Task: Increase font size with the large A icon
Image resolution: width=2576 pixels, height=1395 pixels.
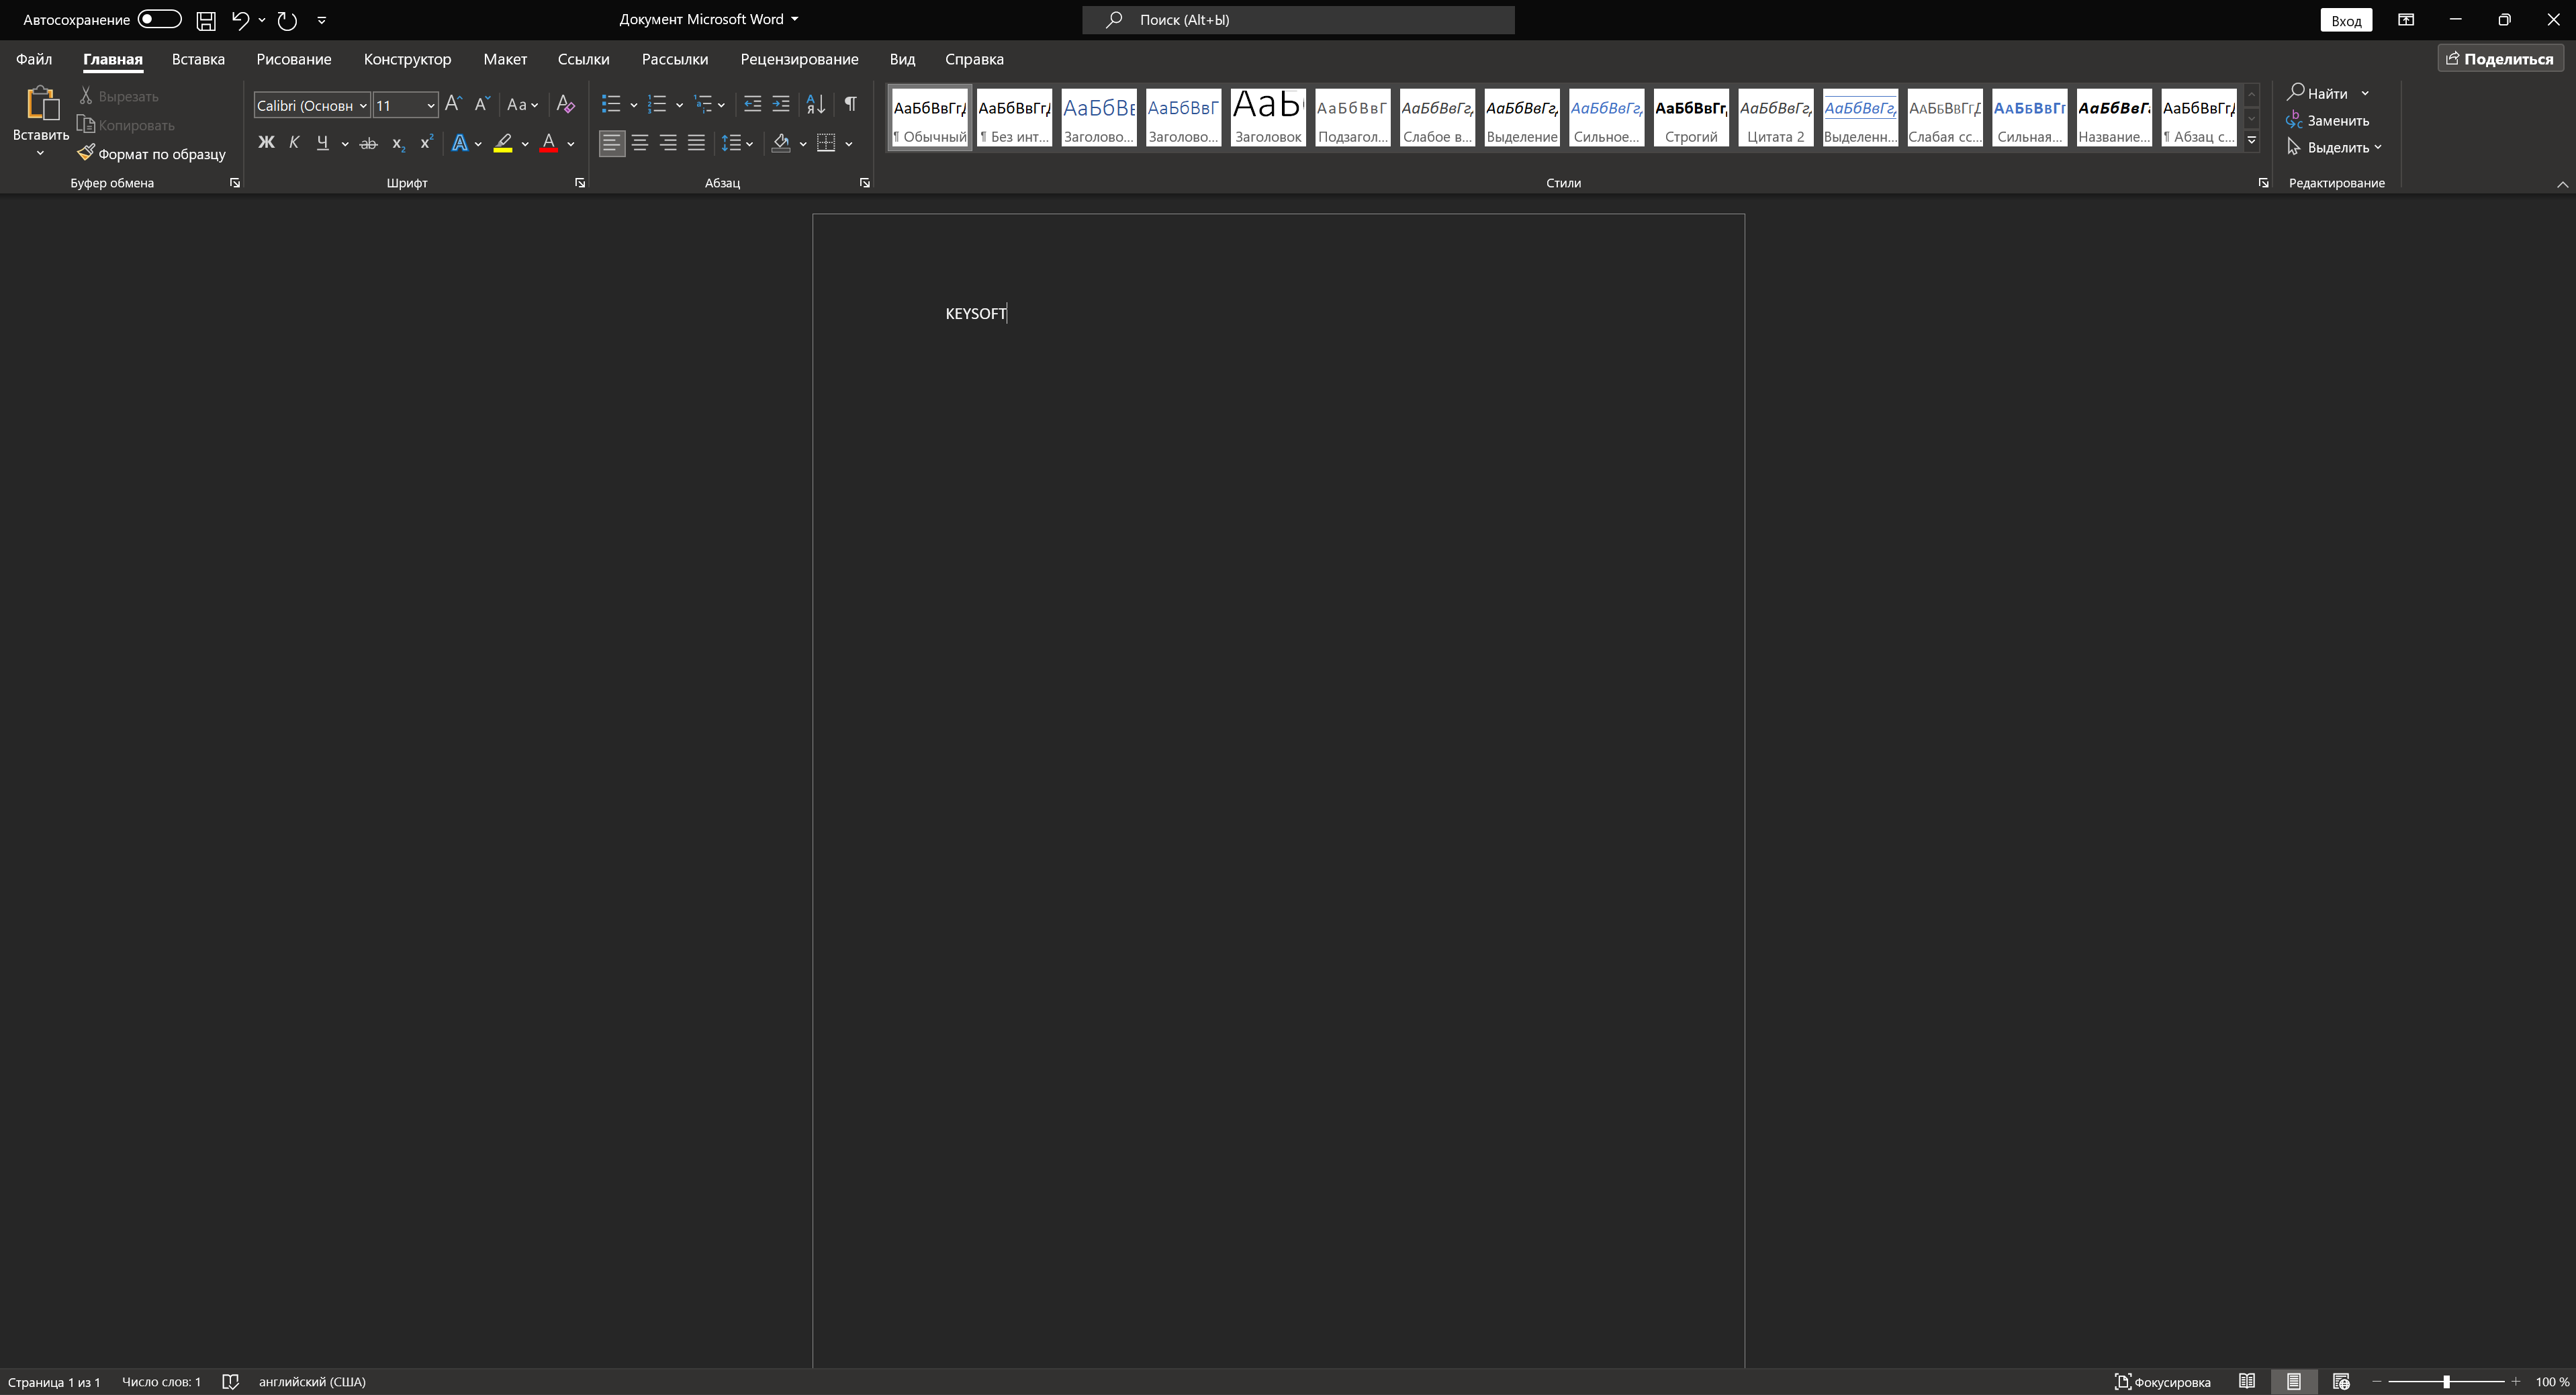Action: click(x=453, y=104)
